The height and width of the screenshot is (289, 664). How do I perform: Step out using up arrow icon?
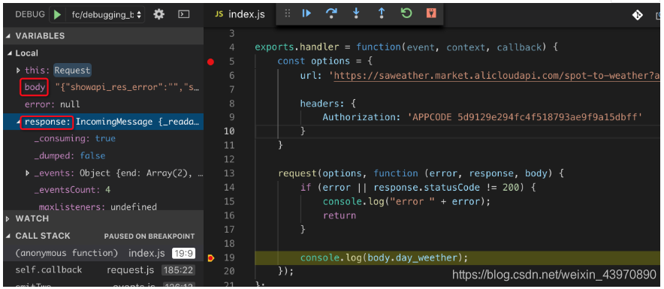point(381,14)
